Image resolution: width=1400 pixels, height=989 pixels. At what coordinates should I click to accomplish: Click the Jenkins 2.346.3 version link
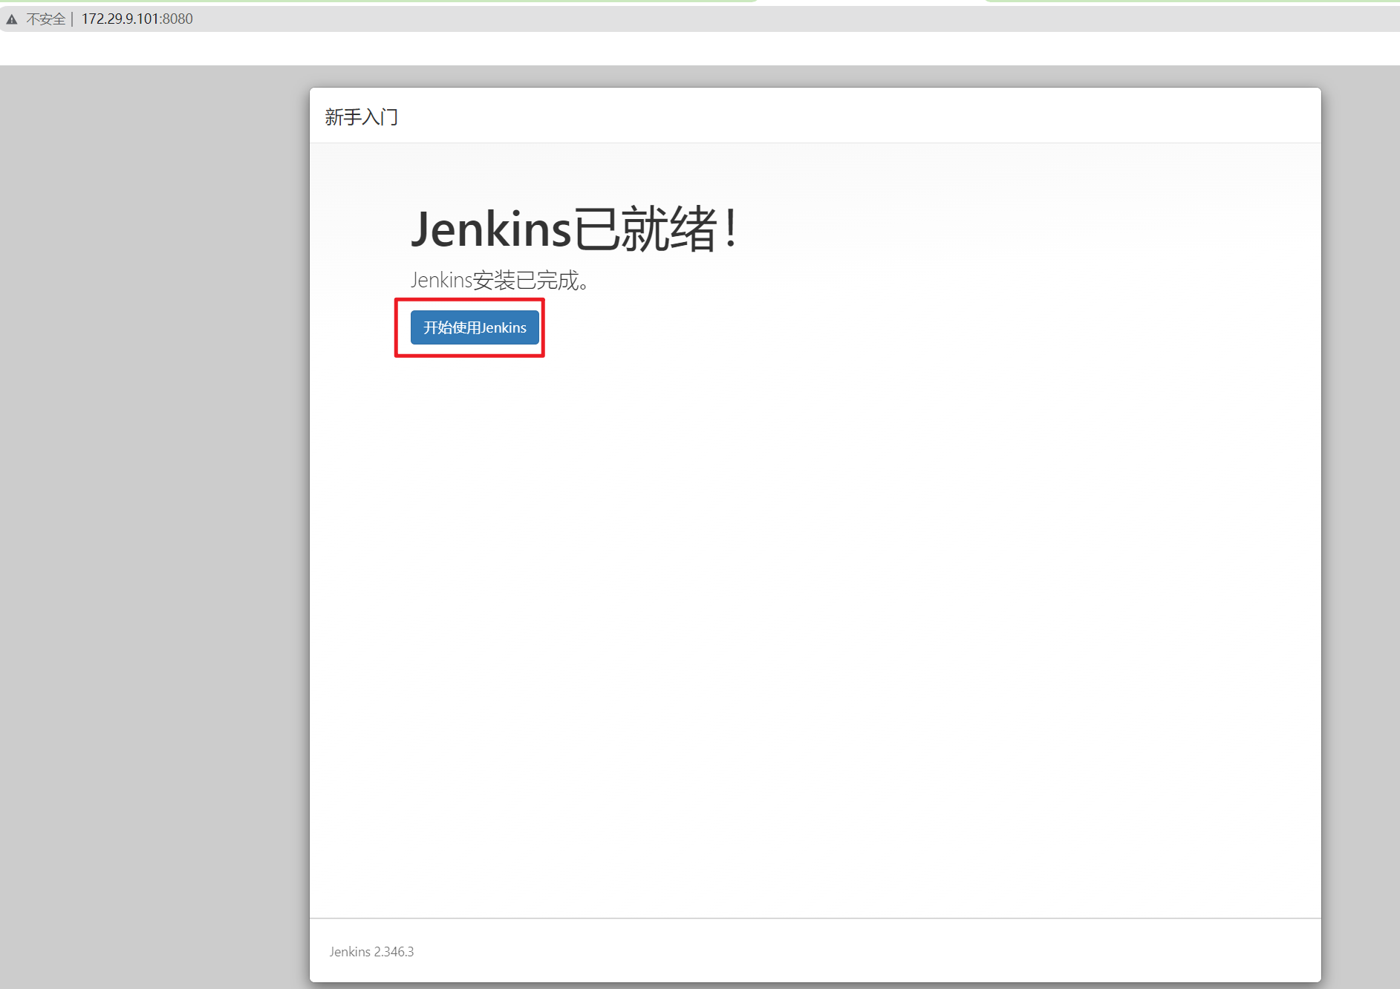click(371, 951)
